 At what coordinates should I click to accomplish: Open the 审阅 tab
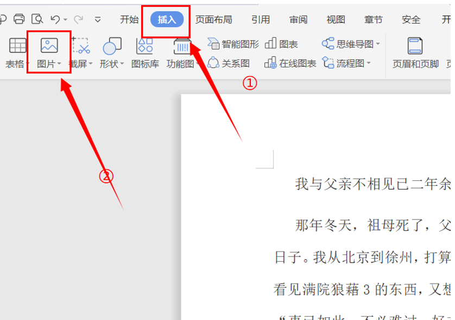[298, 20]
